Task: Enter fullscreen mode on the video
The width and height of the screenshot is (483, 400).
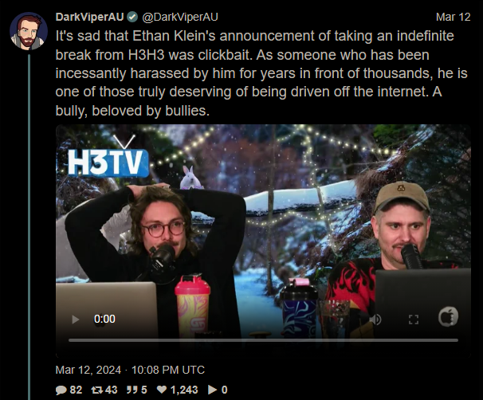Action: [414, 320]
